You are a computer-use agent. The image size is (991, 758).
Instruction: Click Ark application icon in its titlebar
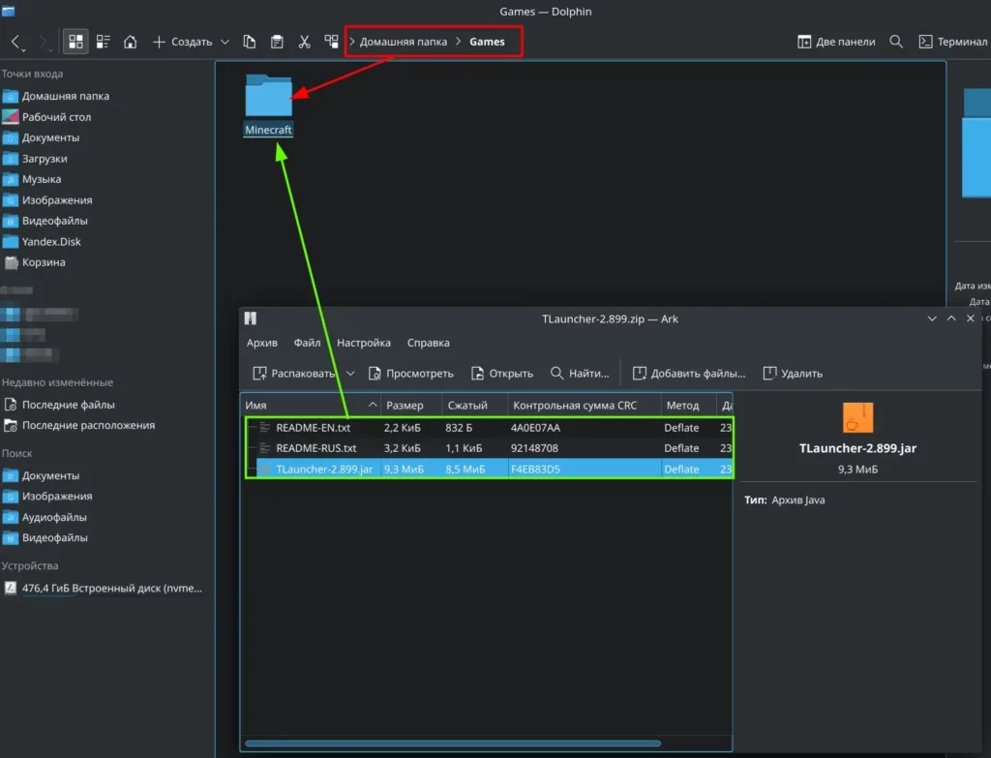251,318
